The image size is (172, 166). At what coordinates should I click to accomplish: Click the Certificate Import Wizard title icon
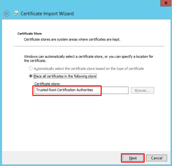[16, 13]
